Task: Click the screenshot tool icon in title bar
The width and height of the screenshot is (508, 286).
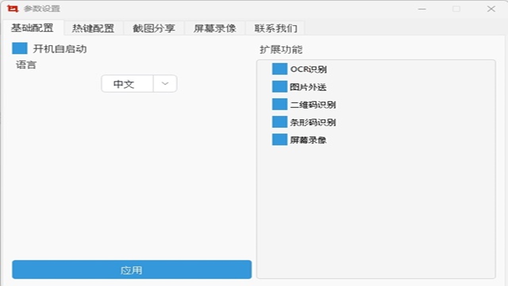Action: click(12, 8)
